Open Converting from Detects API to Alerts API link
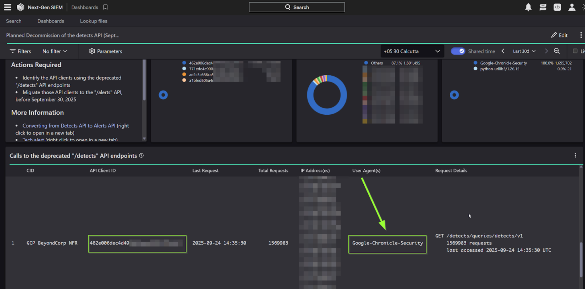The width and height of the screenshot is (585, 289). [x=69, y=125]
